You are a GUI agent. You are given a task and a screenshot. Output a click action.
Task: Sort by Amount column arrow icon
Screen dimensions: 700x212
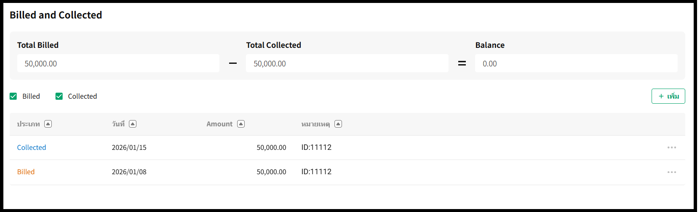click(241, 124)
